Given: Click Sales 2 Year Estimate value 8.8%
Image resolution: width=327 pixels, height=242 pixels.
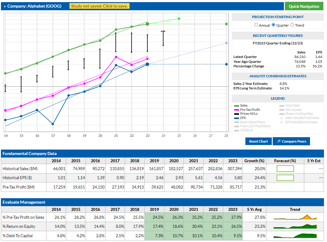Looking at the screenshot, I should (x=283, y=83).
